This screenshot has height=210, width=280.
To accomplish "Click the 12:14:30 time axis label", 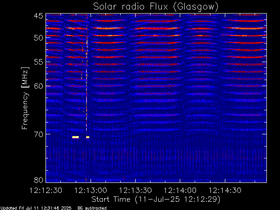I will click(225, 190).
